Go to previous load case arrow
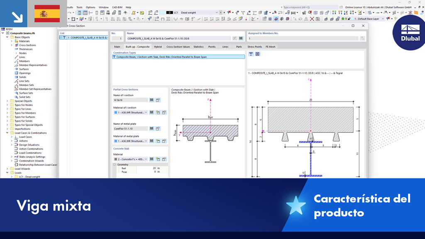 tap(221, 13)
